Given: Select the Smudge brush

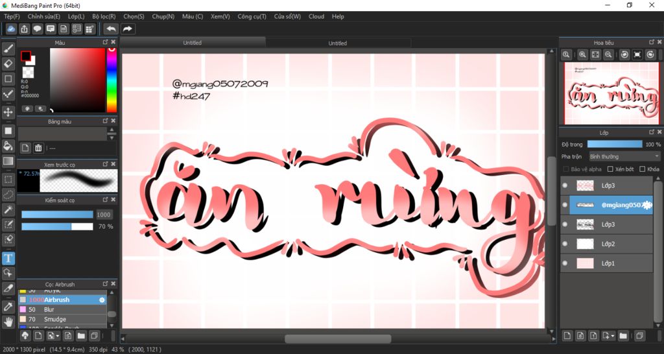Looking at the screenshot, I should (x=62, y=319).
